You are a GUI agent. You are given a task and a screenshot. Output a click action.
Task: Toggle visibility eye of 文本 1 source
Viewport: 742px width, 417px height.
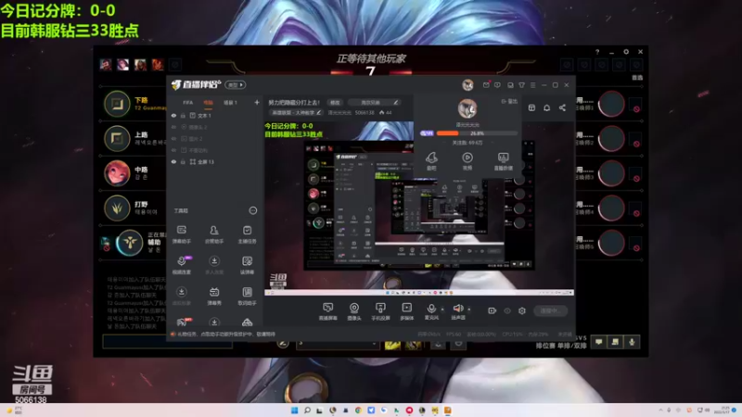tap(173, 115)
